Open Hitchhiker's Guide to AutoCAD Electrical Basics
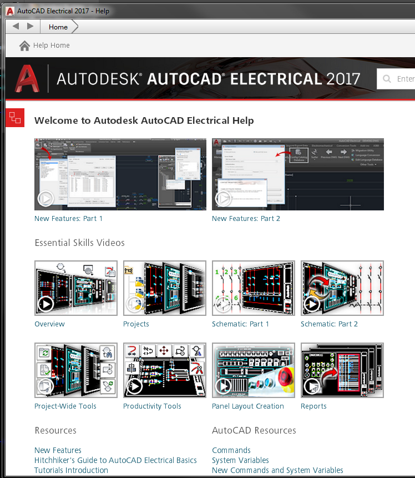 pos(115,460)
